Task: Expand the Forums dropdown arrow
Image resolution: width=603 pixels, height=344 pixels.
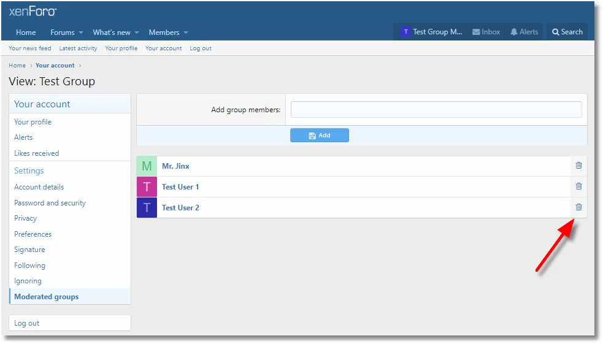Action: 80,32
